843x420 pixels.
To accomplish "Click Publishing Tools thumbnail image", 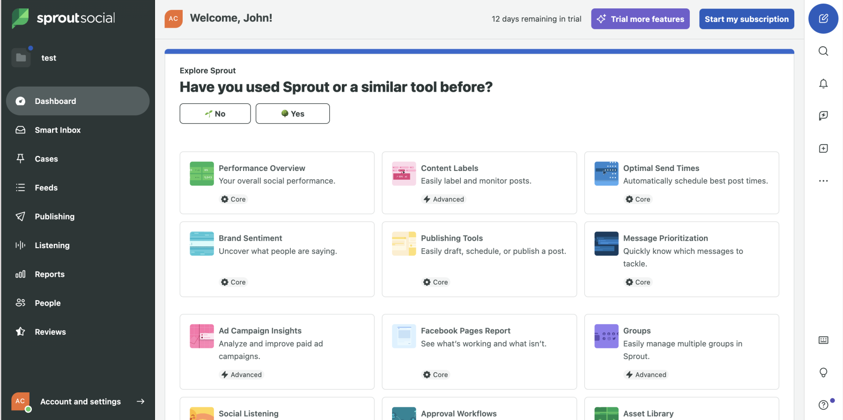I will 404,243.
